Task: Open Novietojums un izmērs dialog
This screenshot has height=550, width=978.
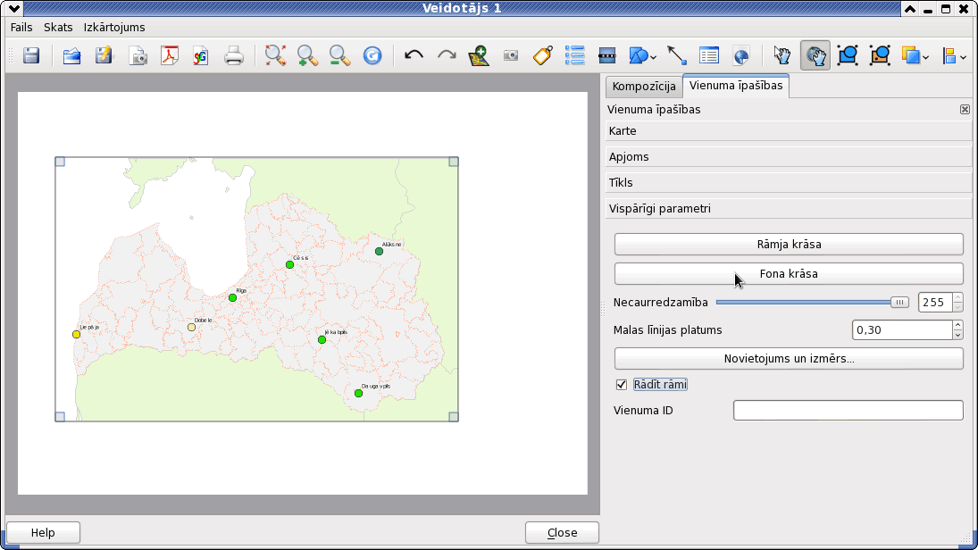Action: click(x=789, y=359)
